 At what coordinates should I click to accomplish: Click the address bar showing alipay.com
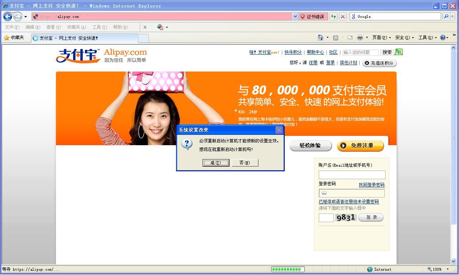click(x=162, y=16)
